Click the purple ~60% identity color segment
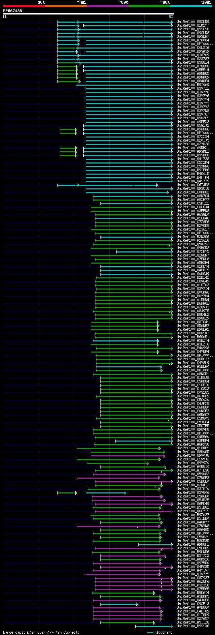 [x=107, y=6]
